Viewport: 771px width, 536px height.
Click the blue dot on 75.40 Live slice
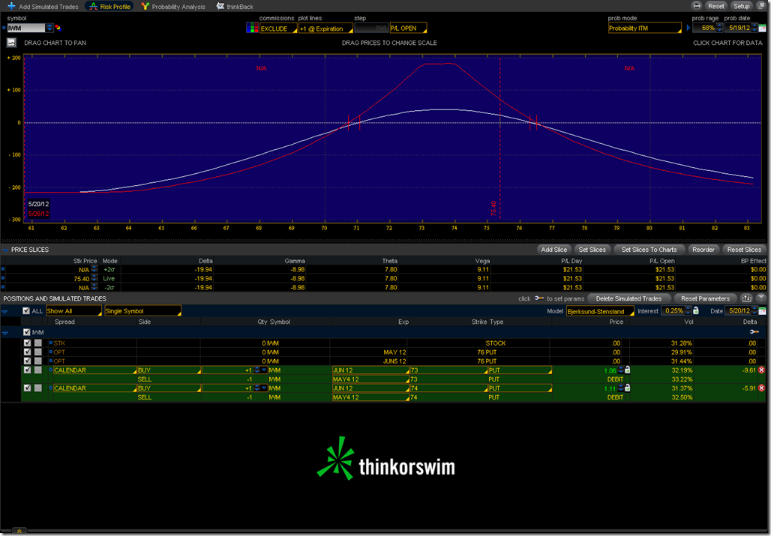pos(3,278)
